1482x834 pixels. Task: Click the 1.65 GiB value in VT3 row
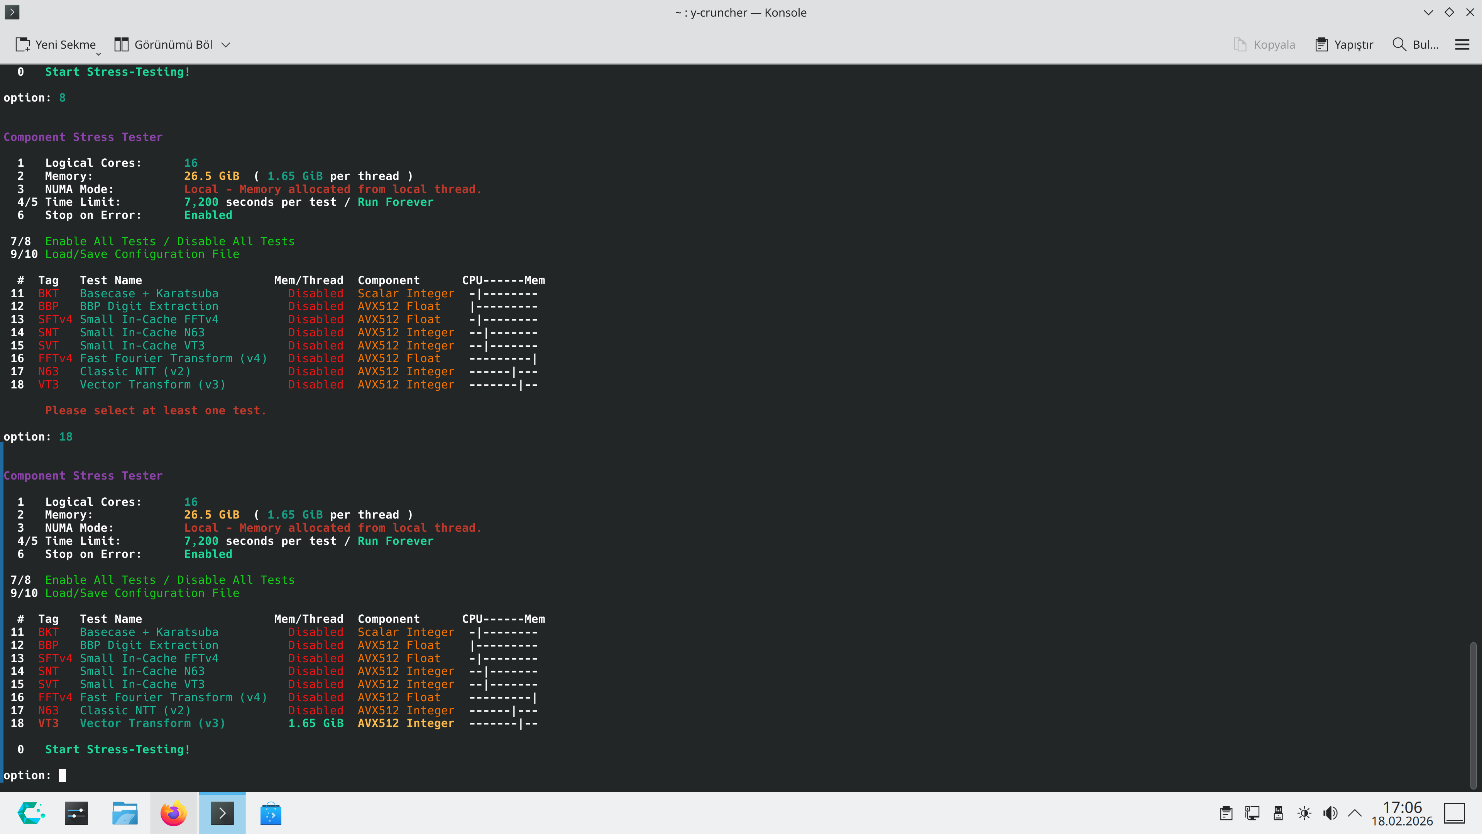(315, 724)
